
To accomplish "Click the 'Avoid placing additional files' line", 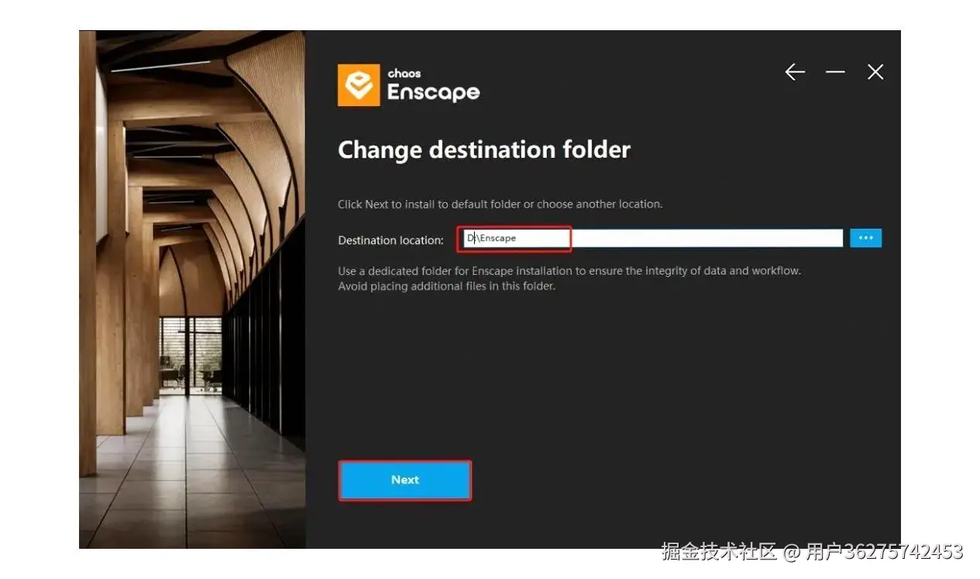I will click(447, 286).
